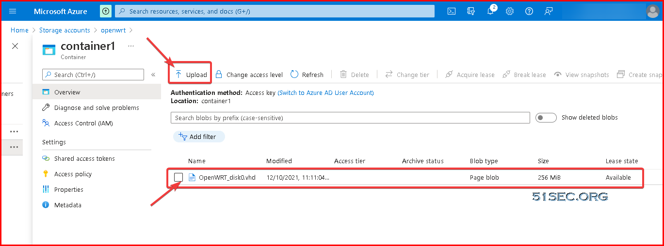Click the file icon of OpenWRT_disk0.vhd
Screen dimensions: 664x246
[192, 177]
